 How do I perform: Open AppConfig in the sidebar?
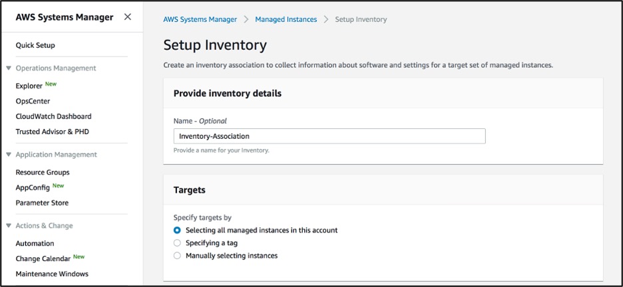click(x=33, y=187)
